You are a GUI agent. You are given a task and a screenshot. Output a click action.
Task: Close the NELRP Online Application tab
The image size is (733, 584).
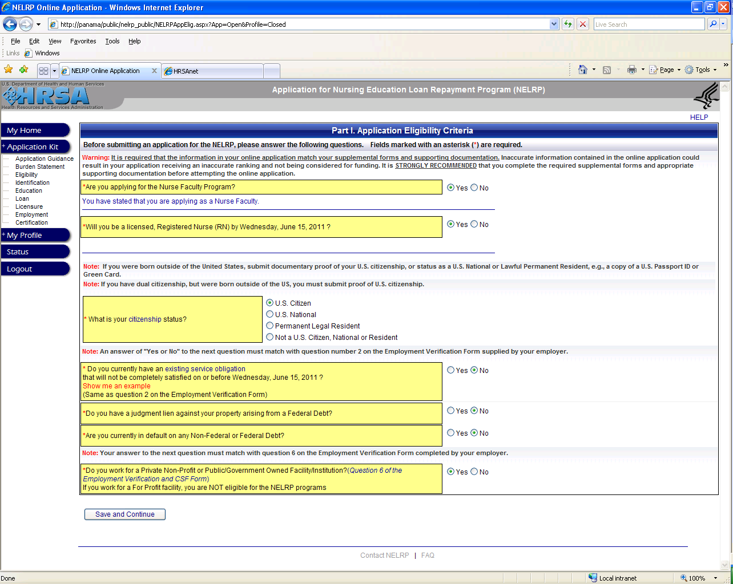154,71
